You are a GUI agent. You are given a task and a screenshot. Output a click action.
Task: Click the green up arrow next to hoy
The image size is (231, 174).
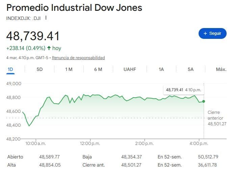tap(49, 48)
